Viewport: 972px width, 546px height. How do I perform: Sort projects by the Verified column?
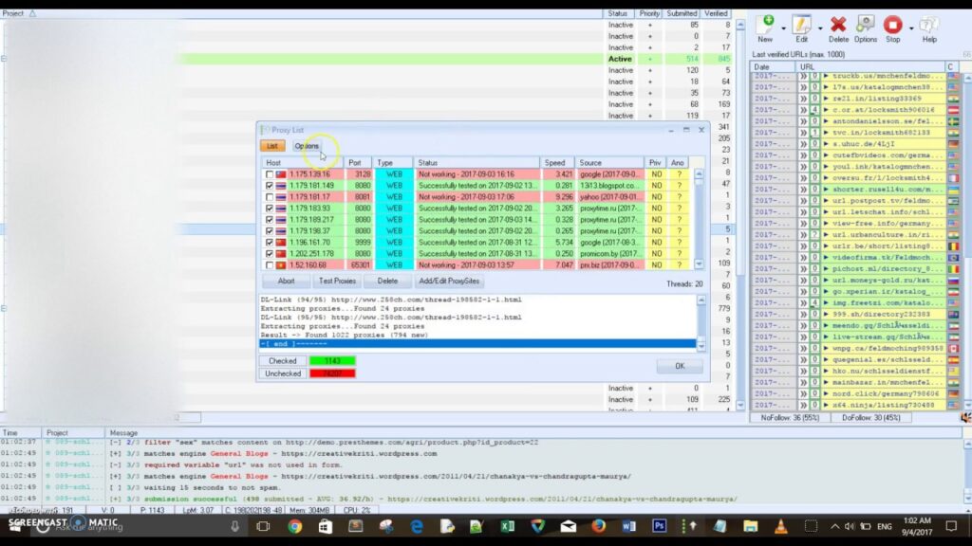[716, 13]
